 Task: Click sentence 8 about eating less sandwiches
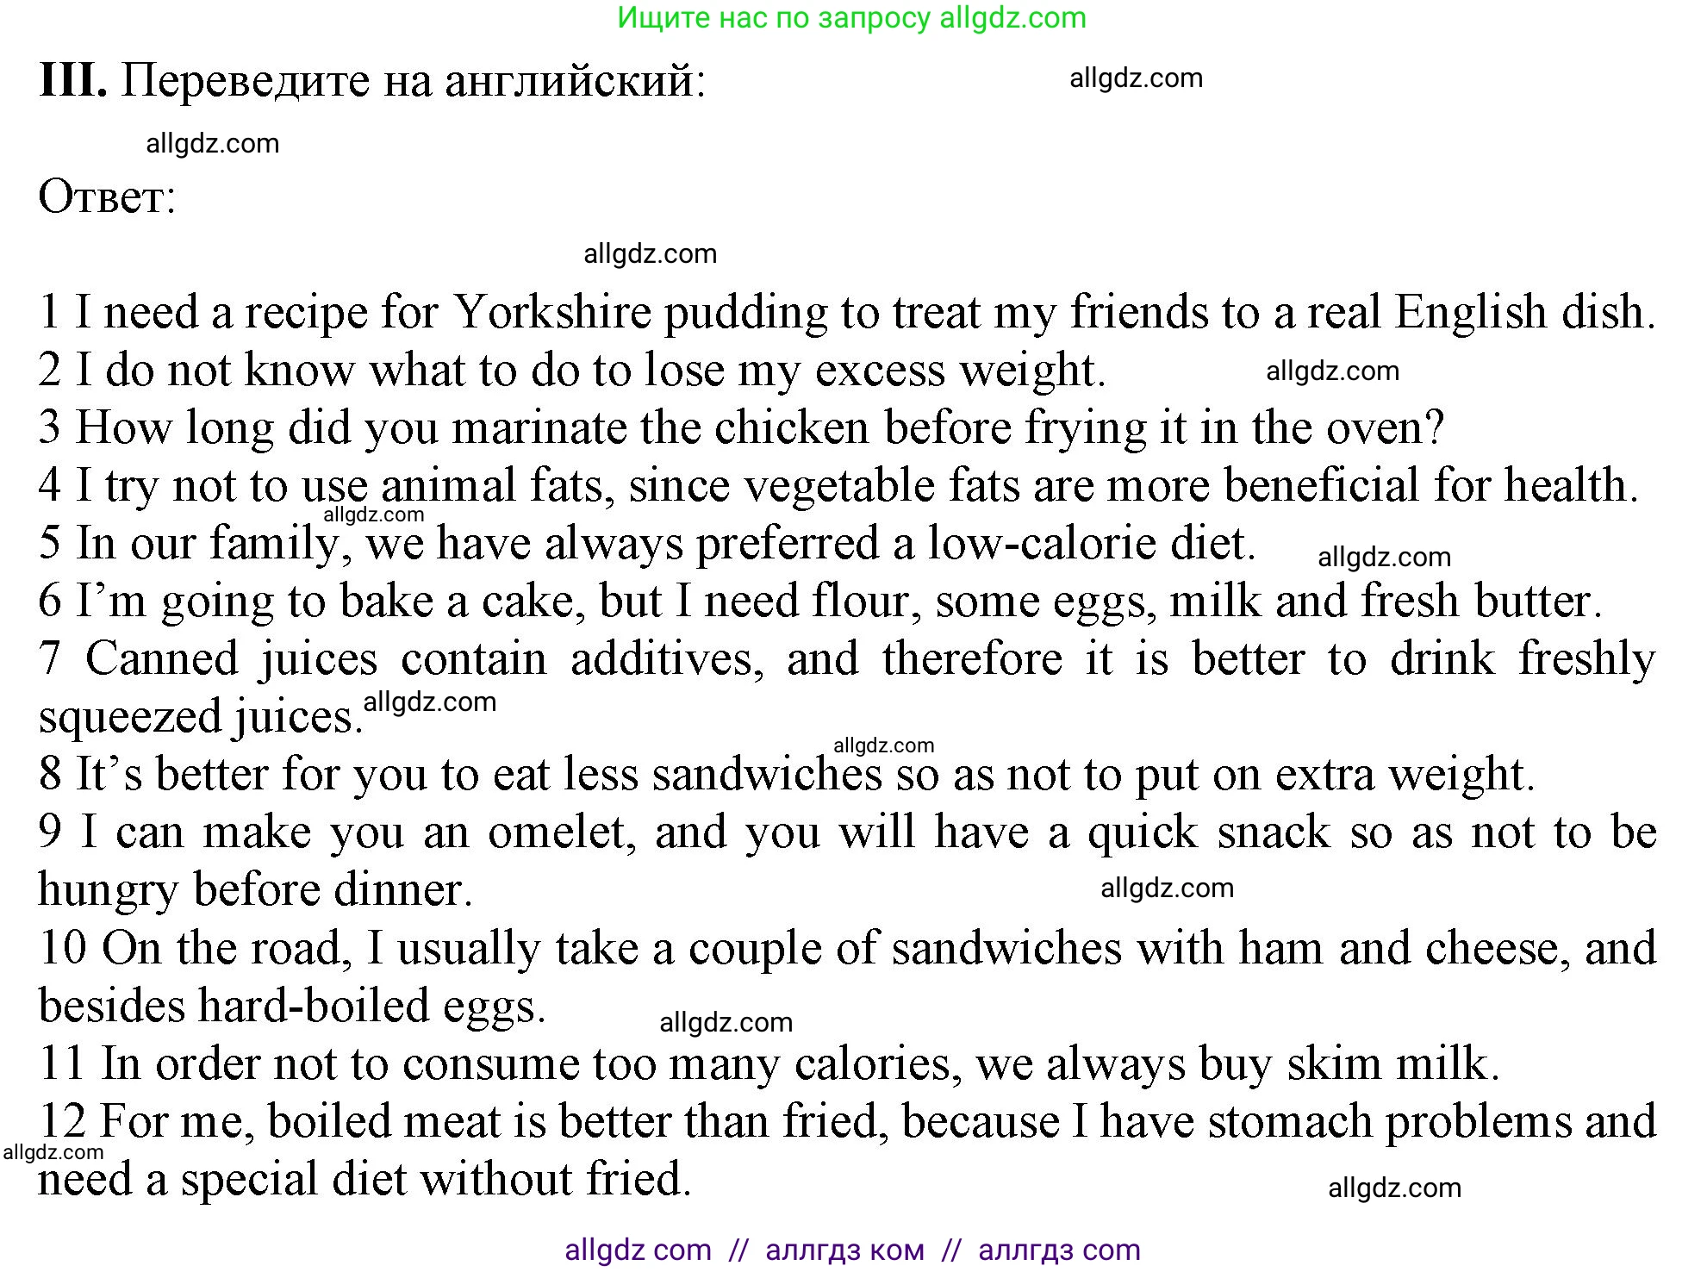(787, 775)
